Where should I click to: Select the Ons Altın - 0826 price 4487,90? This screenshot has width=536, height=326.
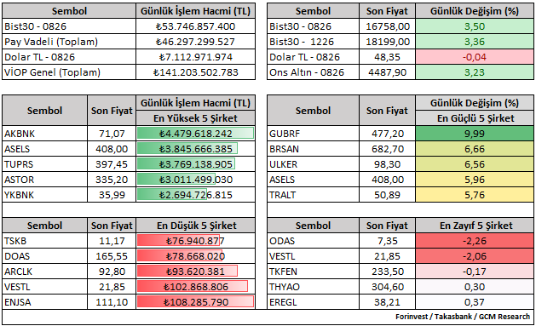pyautogui.click(x=387, y=72)
